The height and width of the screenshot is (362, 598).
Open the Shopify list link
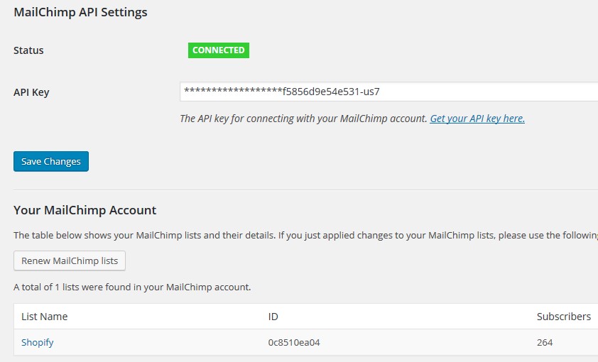point(38,342)
